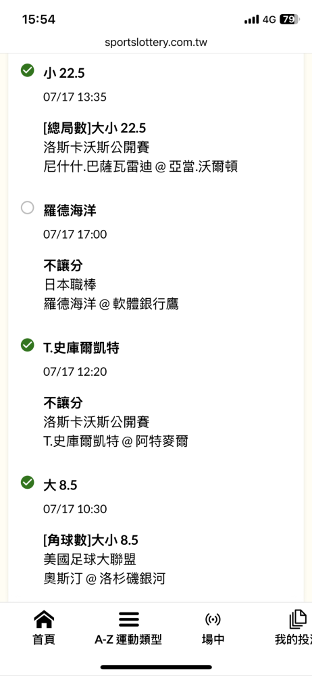Tap green checkmark beside 小 22.5

coord(28,70)
